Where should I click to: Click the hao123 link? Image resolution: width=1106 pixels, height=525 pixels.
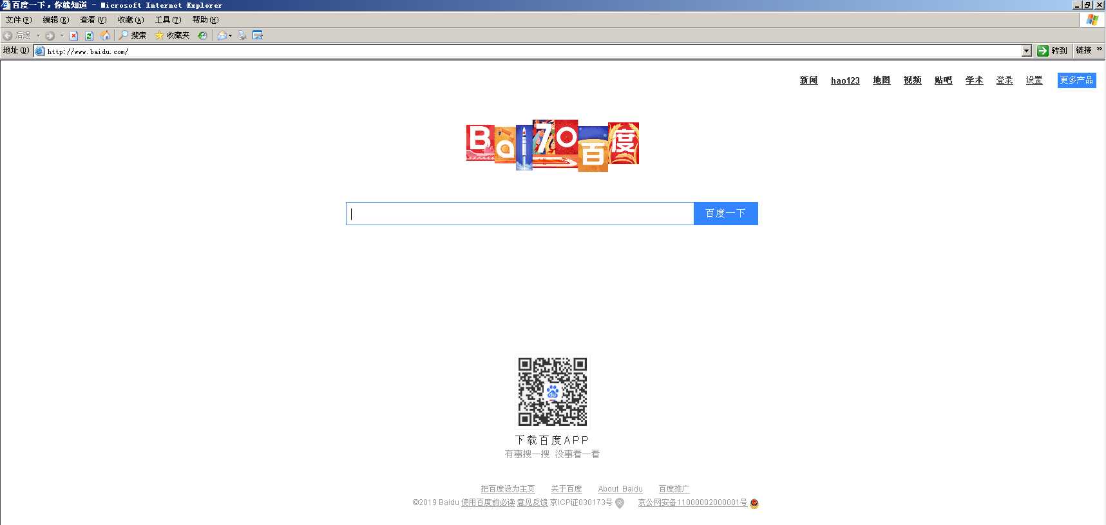[x=845, y=80]
